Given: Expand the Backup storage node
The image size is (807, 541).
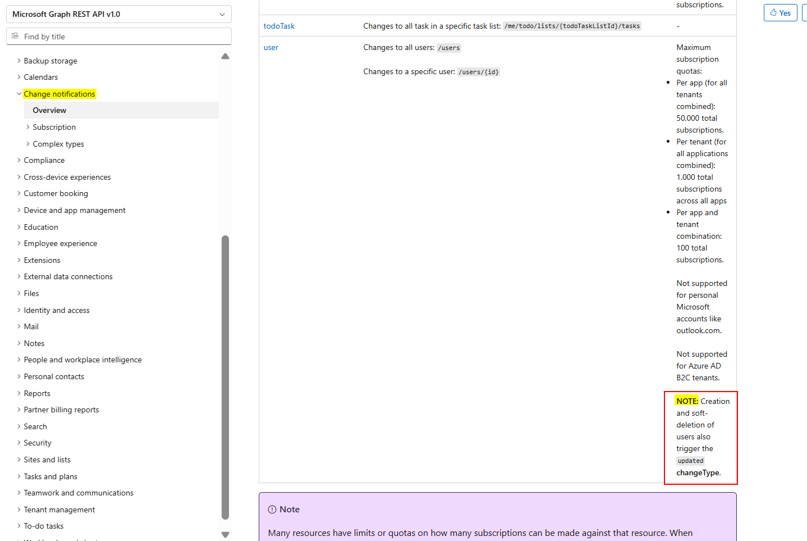Looking at the screenshot, I should [19, 61].
